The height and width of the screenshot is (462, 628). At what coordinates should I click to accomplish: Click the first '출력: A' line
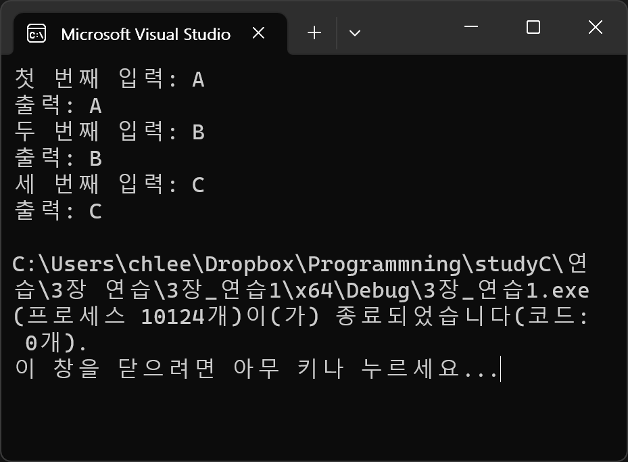[59, 105]
